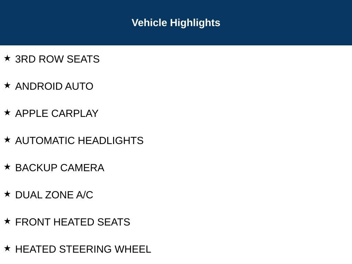
Task: Click the star icon beside AUTOMATIC HEADLIGHTS
Action: point(7,140)
